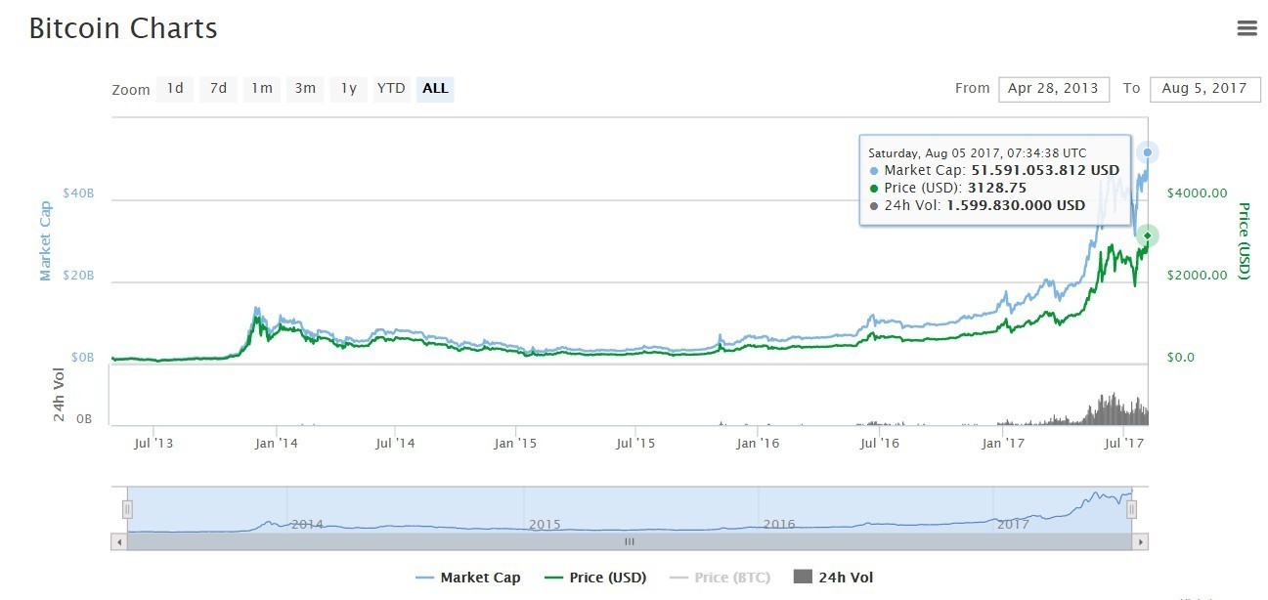Click the "Jul '17" x-axis label
1268x600 pixels.
(x=1124, y=444)
